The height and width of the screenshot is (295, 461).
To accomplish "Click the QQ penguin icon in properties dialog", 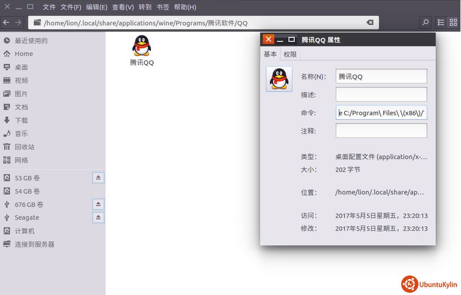I will (x=279, y=79).
